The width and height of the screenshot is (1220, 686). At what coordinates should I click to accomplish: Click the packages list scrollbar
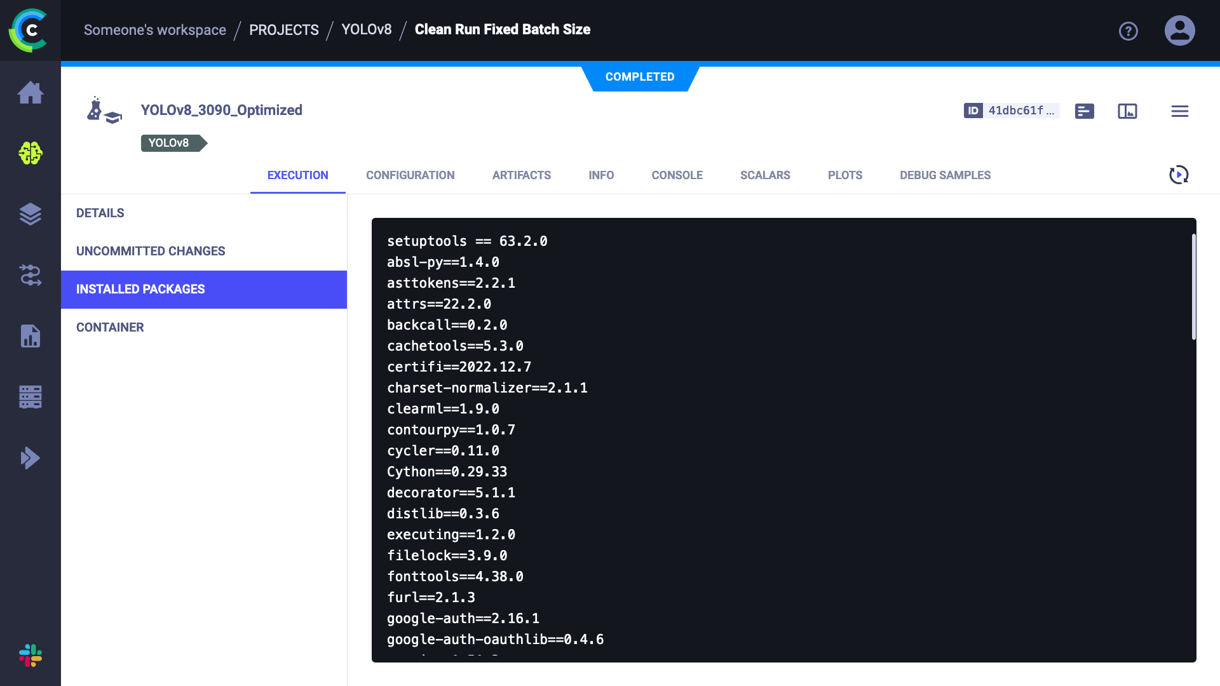point(1193,287)
